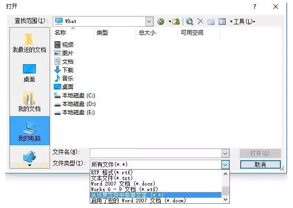Screen dimensions: 293x208
Task: Click the 文件名 input field
Action: coord(156,154)
